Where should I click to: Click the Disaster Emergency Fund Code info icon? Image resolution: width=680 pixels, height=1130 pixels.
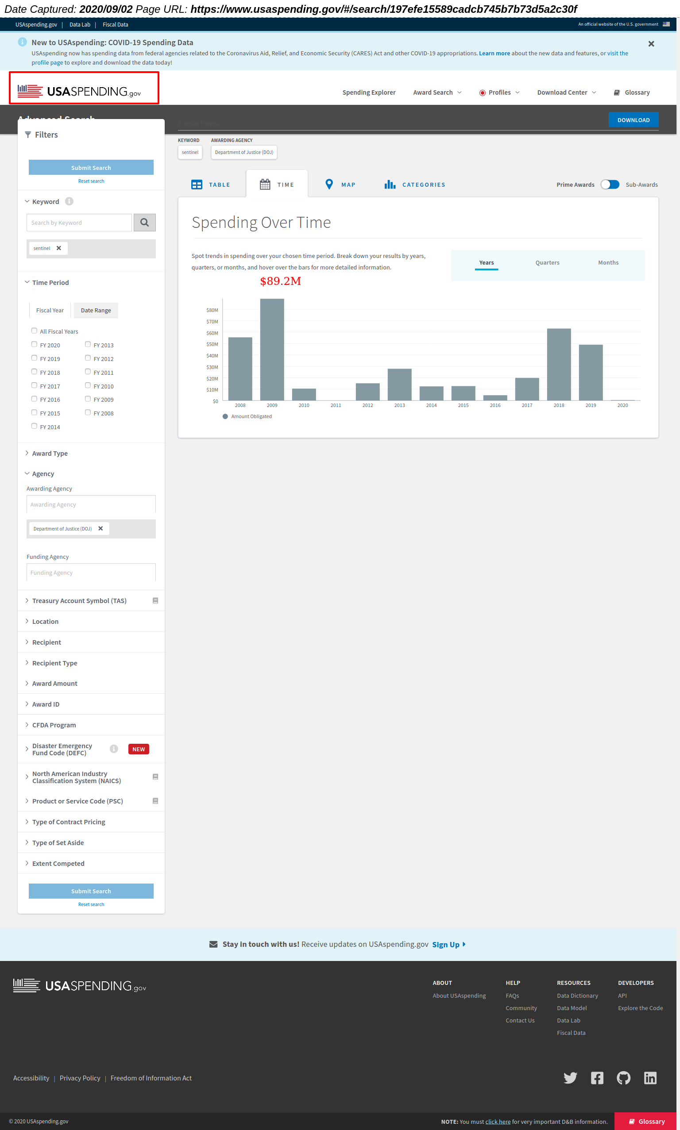[114, 749]
